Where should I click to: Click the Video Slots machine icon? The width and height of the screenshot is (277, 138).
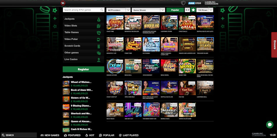99,26
